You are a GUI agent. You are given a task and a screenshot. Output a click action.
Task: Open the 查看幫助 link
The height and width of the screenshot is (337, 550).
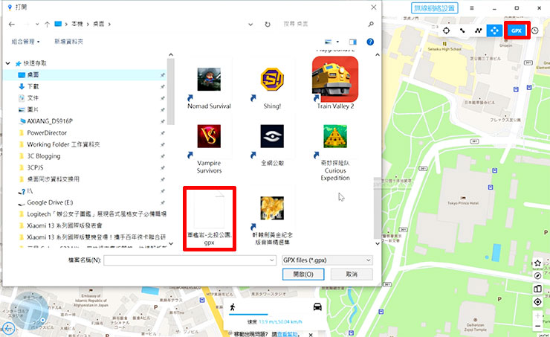point(288,334)
